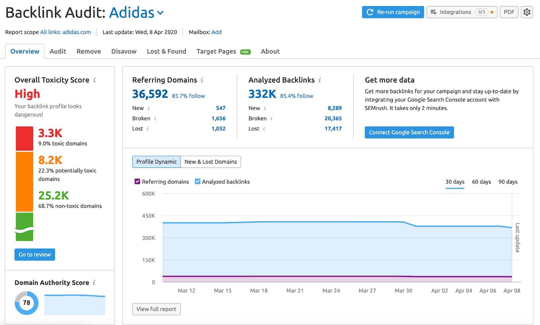Click the 332K analyzed backlinks total

[262, 94]
